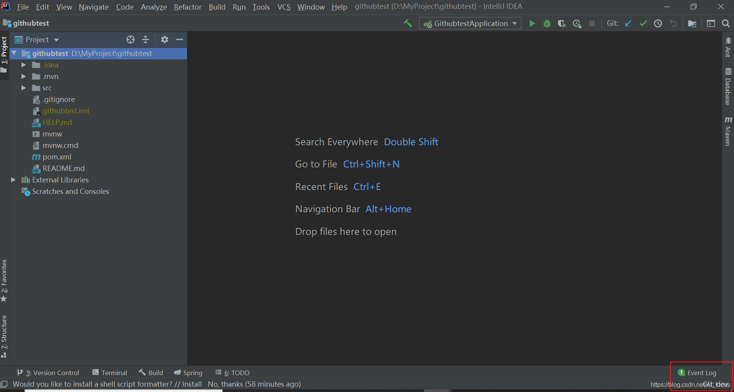Image resolution: width=734 pixels, height=392 pixels.
Task: Toggle the 1: Project side tab
Action: pos(4,54)
